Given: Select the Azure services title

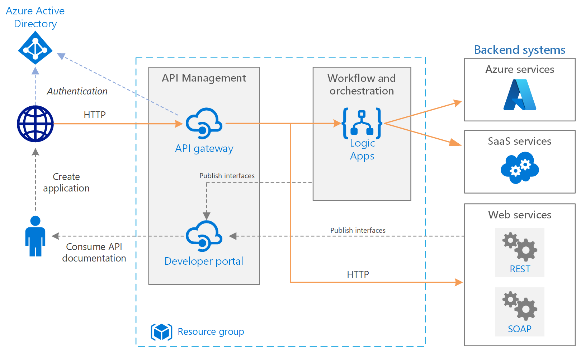Looking at the screenshot, I should 520,69.
